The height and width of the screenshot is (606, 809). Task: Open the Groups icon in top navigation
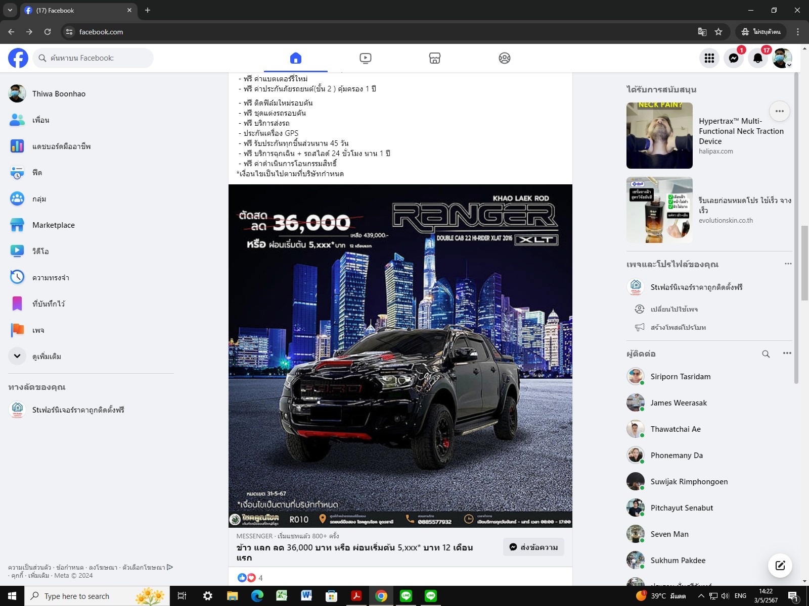(x=504, y=58)
